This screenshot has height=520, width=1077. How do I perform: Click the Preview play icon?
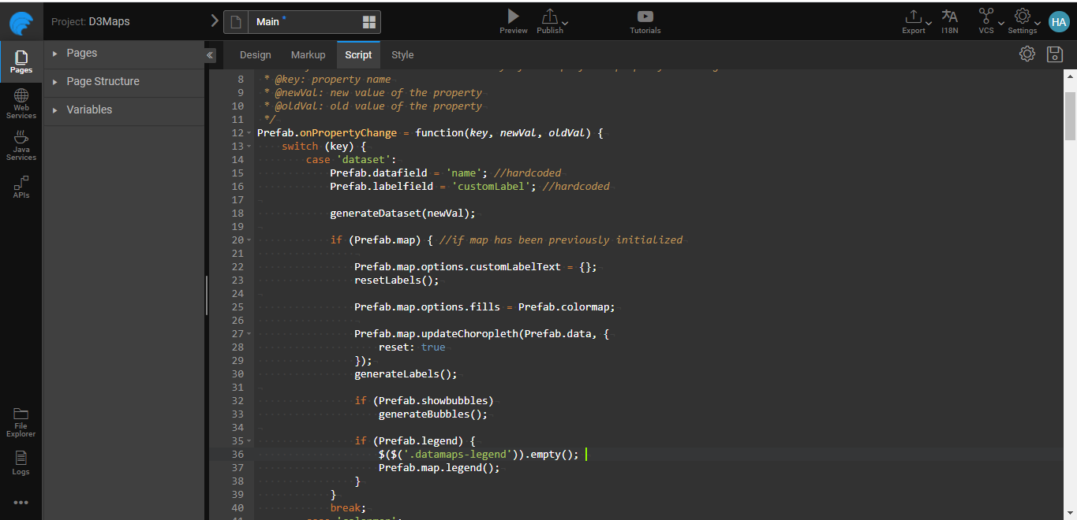513,17
